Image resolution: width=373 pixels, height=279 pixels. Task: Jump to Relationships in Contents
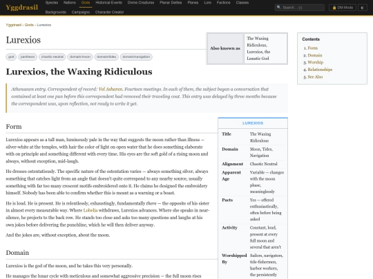point(320,70)
